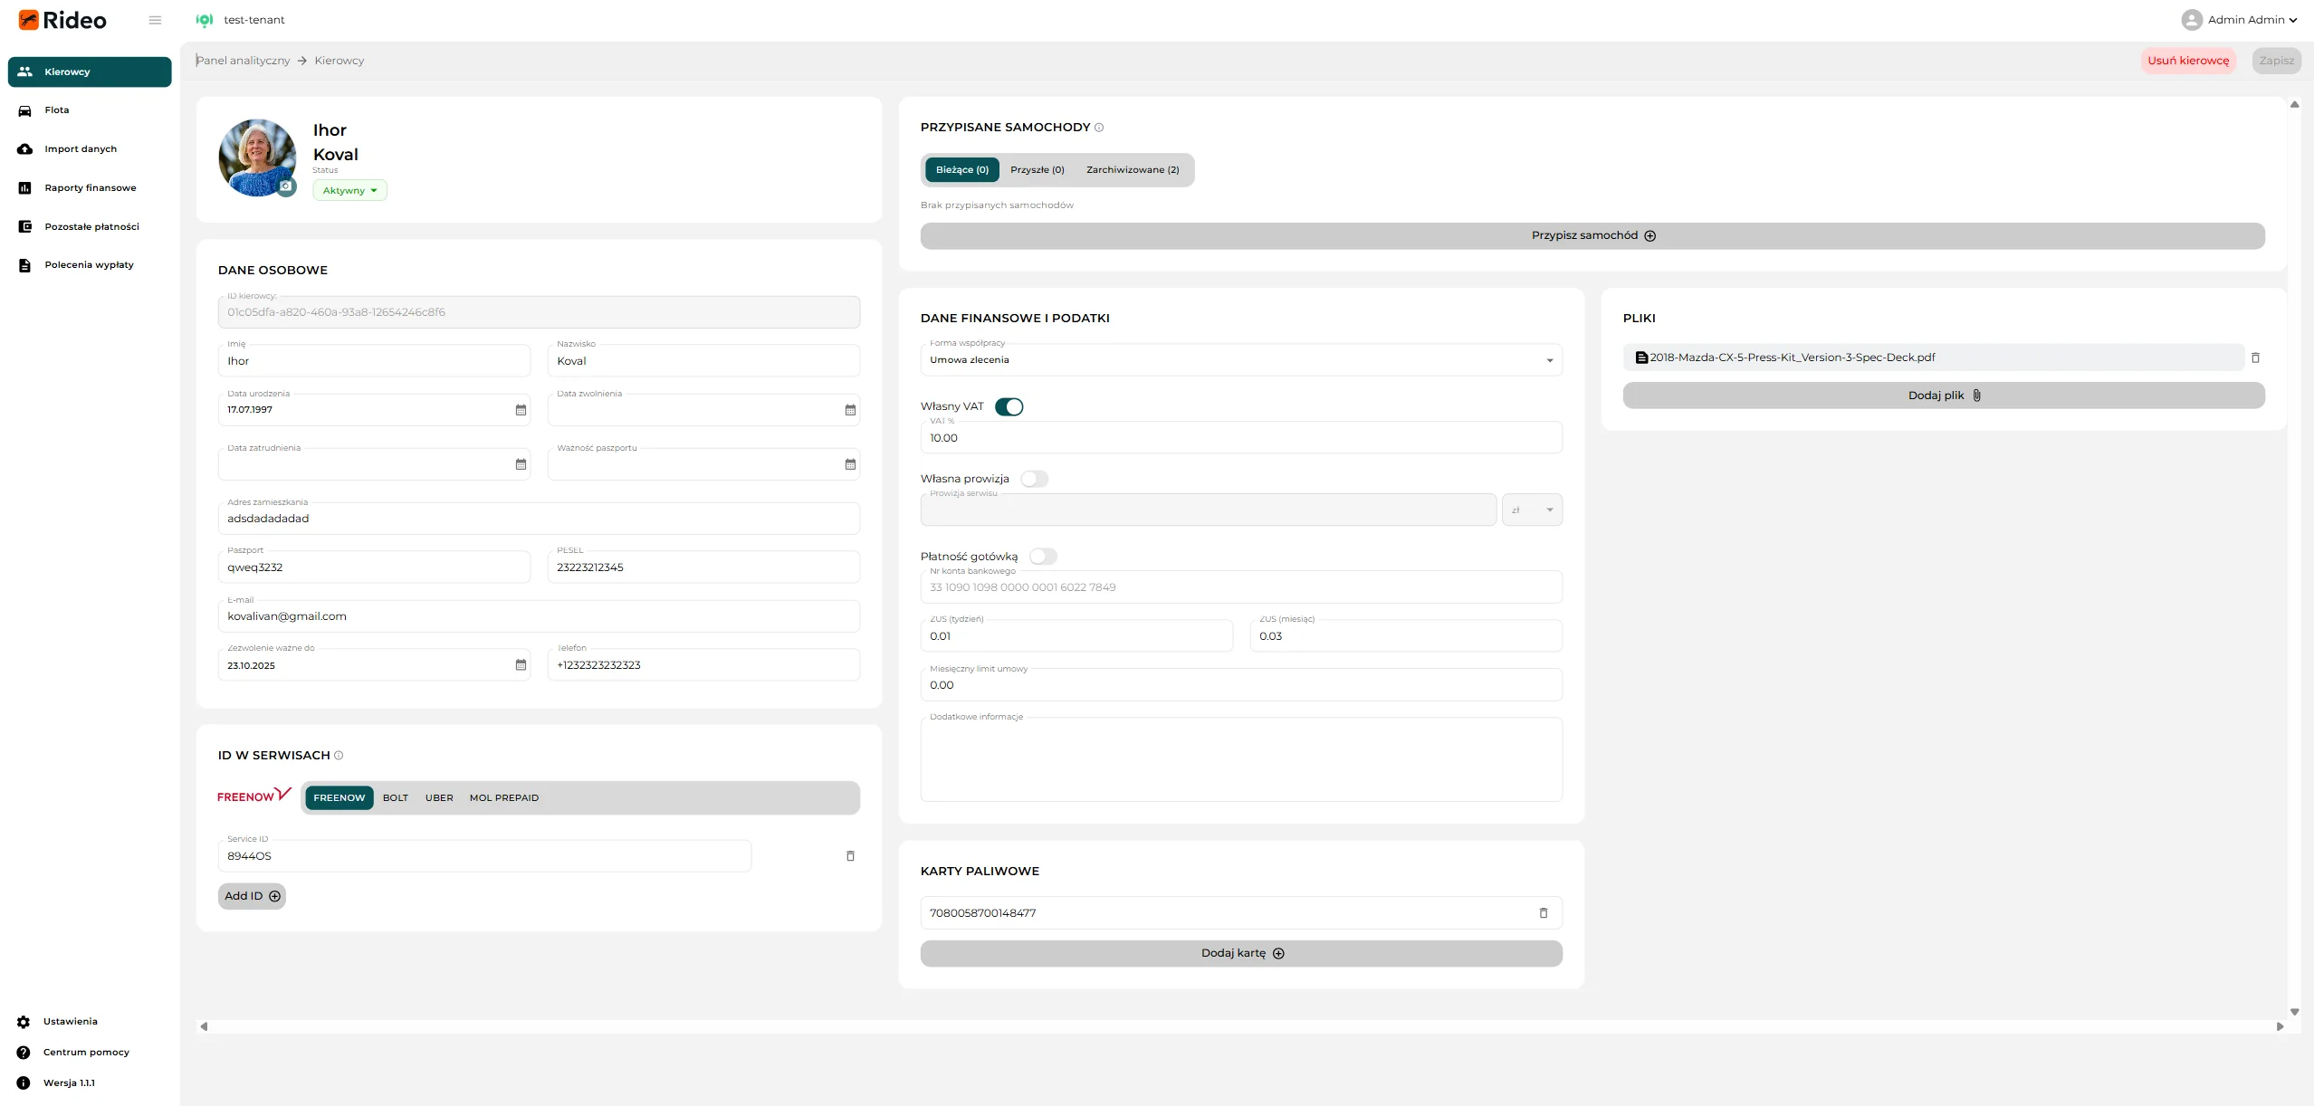The height and width of the screenshot is (1106, 2314).
Task: Focus the E-mail input field
Action: 539,616
